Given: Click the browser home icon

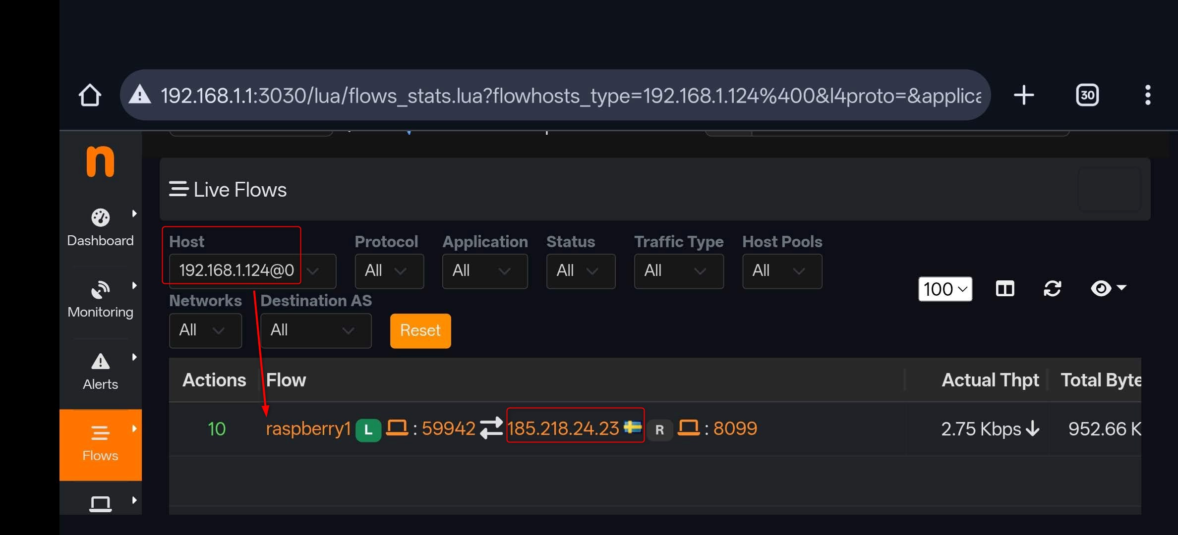Looking at the screenshot, I should point(90,95).
